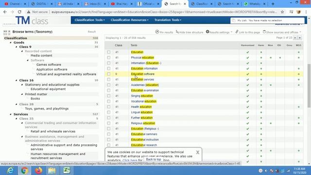Click the Hide tree structure icon
Viewport: 311px width, 175px height.
coord(177,32)
